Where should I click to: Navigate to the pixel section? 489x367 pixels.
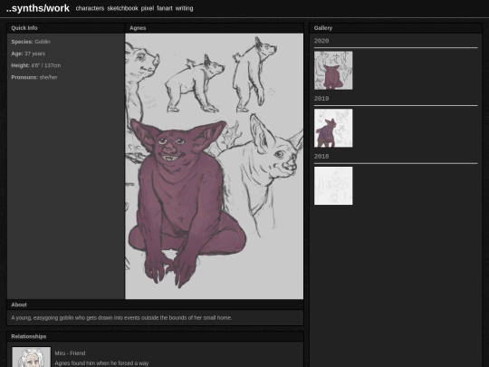[148, 8]
